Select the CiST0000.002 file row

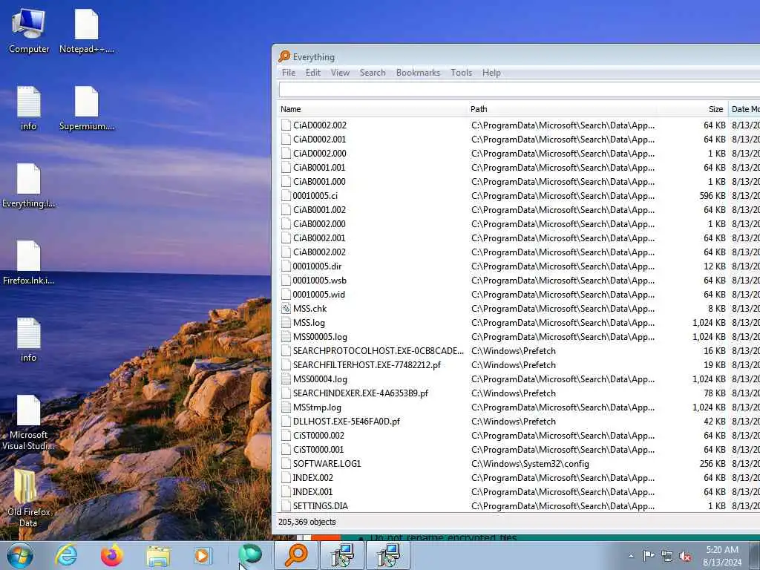(519, 435)
